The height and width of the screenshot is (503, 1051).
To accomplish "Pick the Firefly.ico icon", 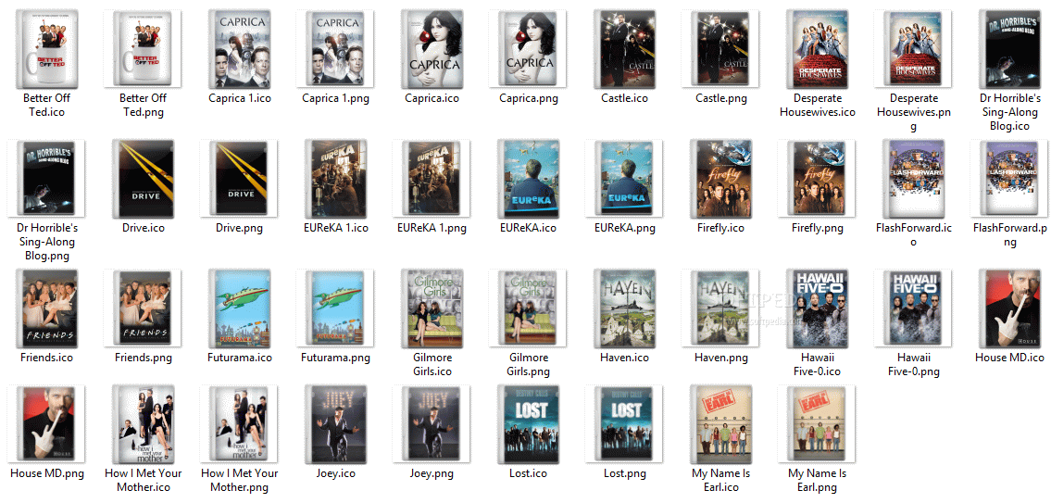I will coord(722,179).
